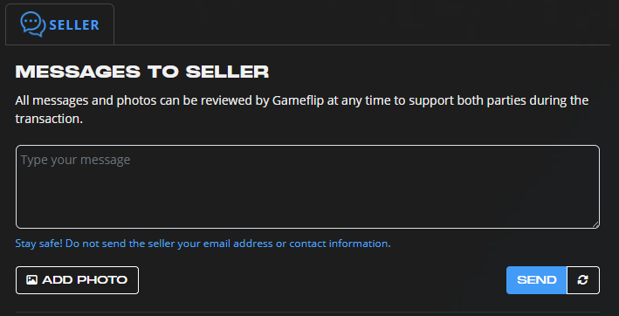Focus the Type your message text box
The width and height of the screenshot is (619, 316).
coord(307,187)
